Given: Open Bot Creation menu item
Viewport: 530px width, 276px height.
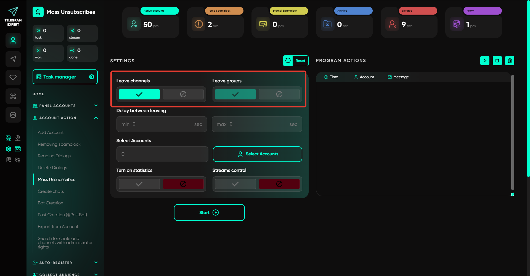Looking at the screenshot, I should (51, 203).
